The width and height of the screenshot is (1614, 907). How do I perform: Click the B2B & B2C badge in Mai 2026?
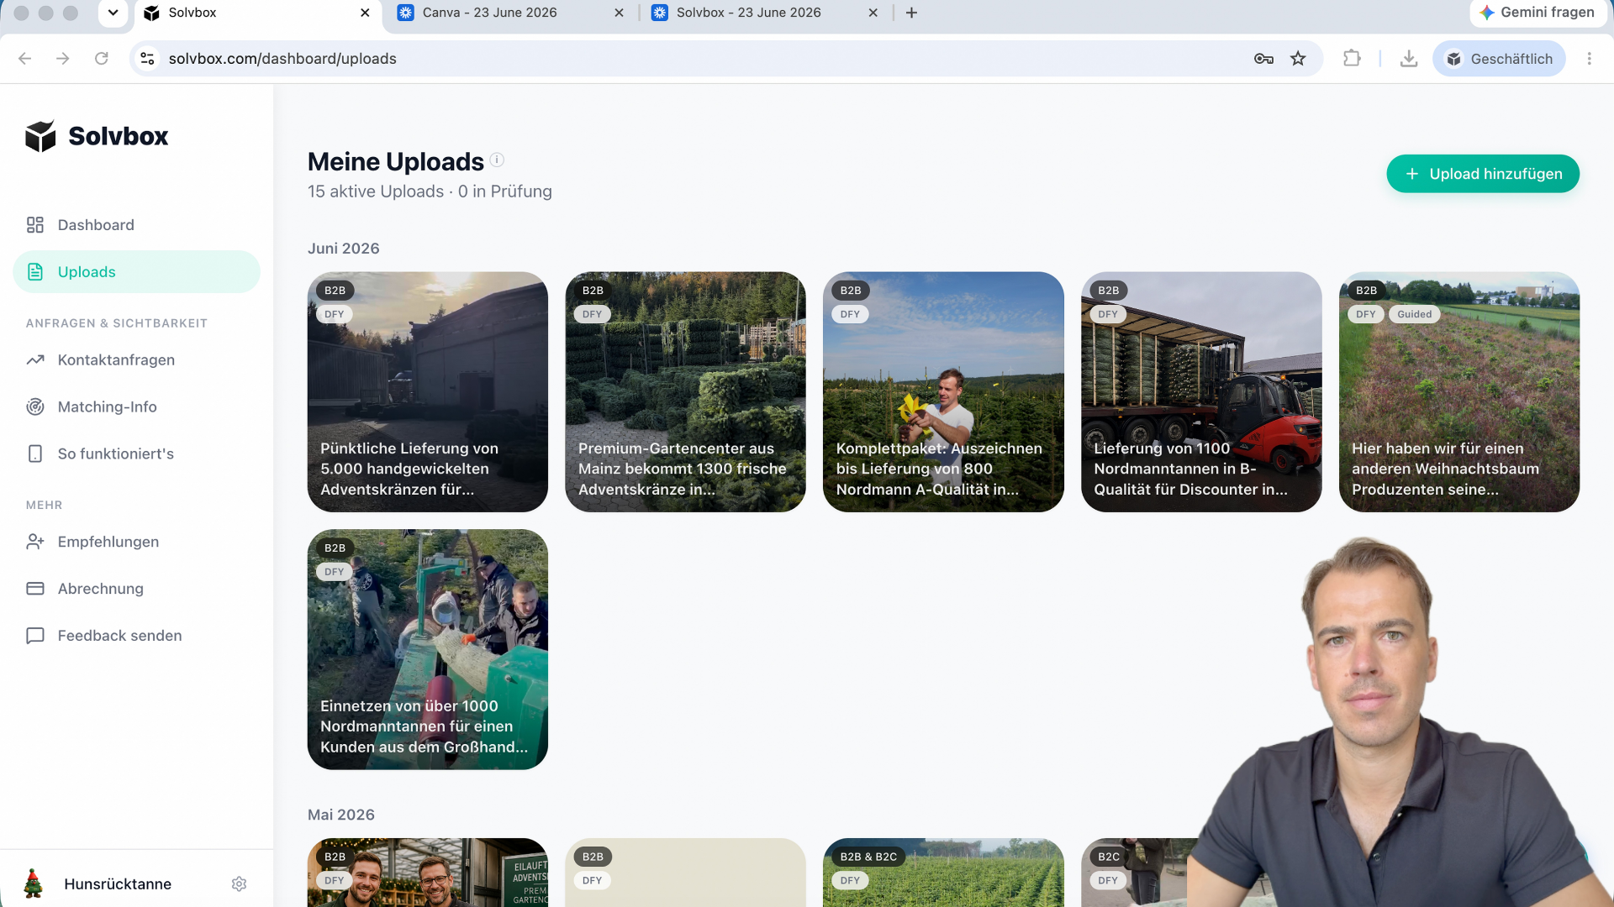pyautogui.click(x=868, y=857)
